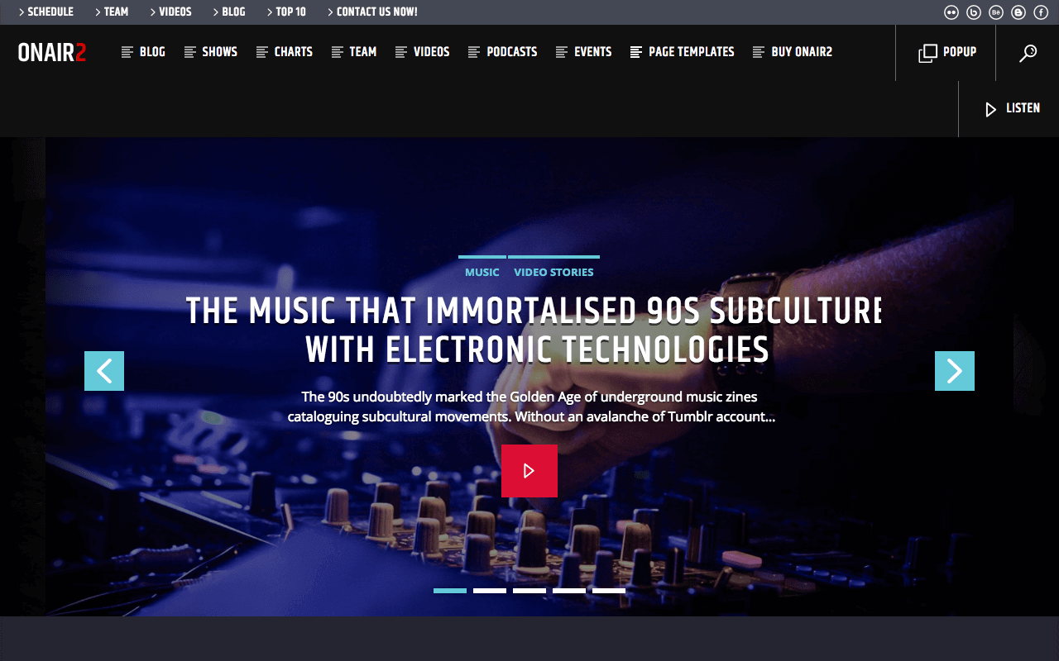The width and height of the screenshot is (1059, 661).
Task: Go to the previous slide arrow
Action: click(104, 371)
